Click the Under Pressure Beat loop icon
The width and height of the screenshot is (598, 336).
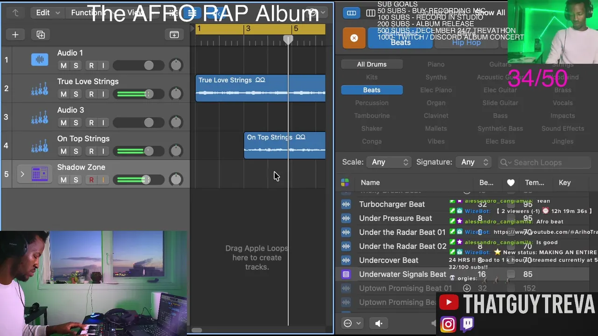click(346, 218)
